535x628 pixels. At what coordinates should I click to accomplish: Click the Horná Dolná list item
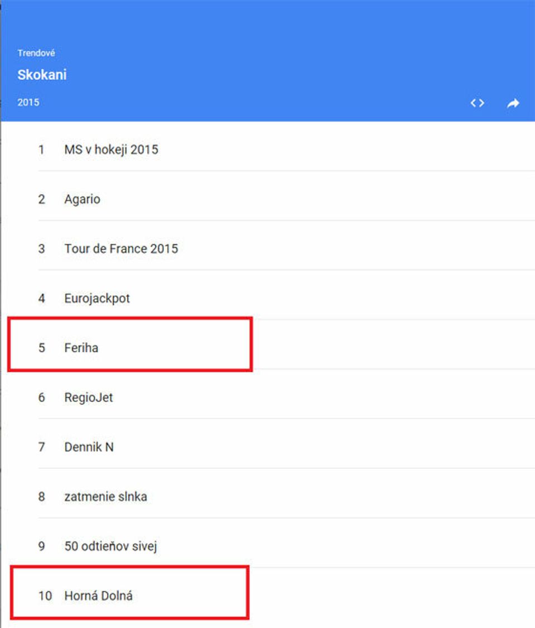pyautogui.click(x=98, y=596)
